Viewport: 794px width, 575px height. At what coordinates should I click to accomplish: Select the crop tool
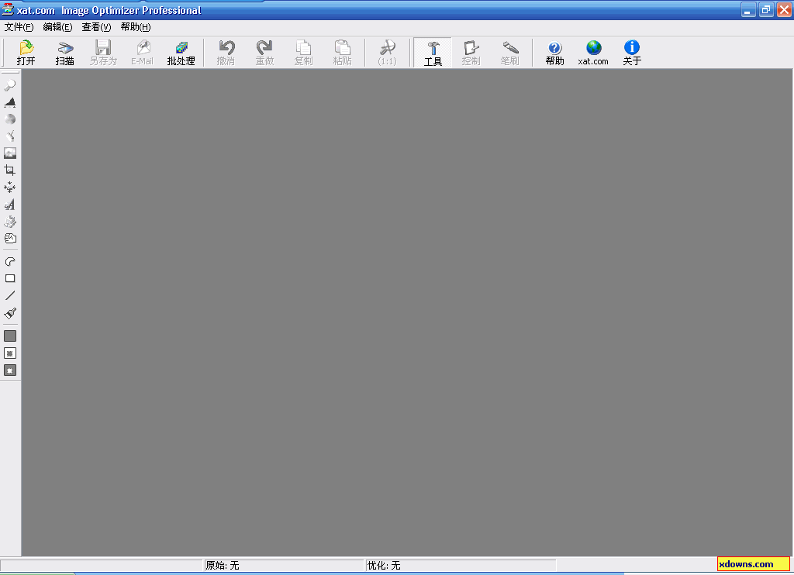tap(10, 170)
